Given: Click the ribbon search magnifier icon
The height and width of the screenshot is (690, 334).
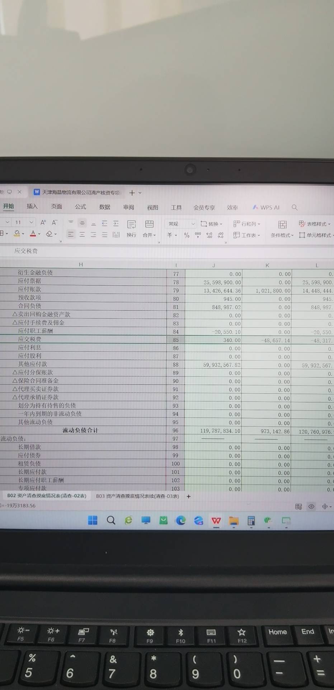Looking at the screenshot, I should (x=295, y=207).
